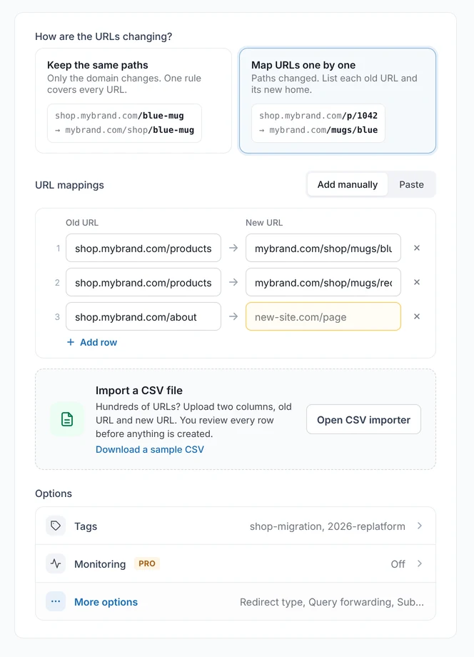The width and height of the screenshot is (474, 657).
Task: Click the shop.mybrand.com/p/1042 example box
Action: (318, 123)
